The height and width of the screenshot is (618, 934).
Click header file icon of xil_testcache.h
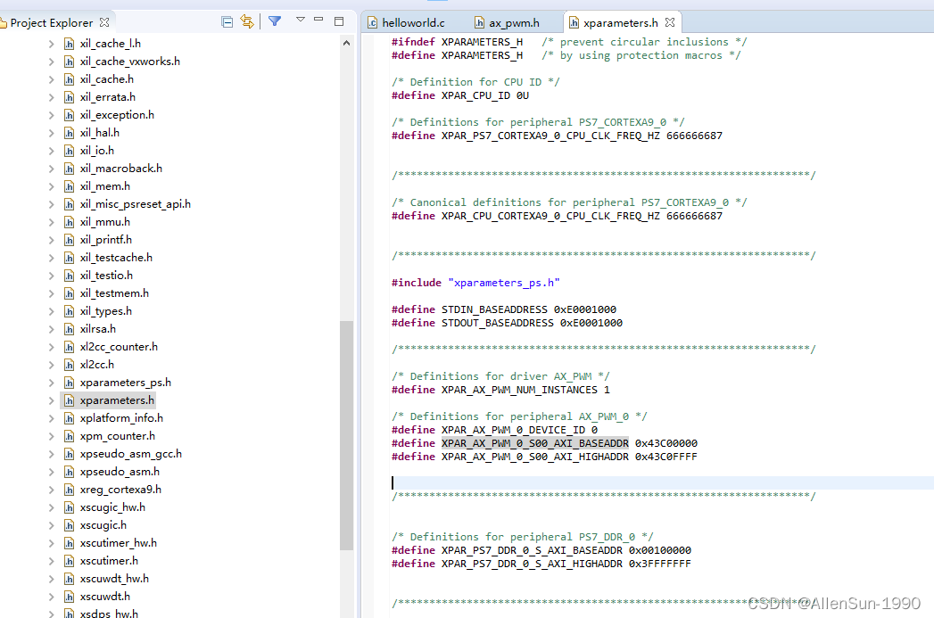click(x=69, y=258)
